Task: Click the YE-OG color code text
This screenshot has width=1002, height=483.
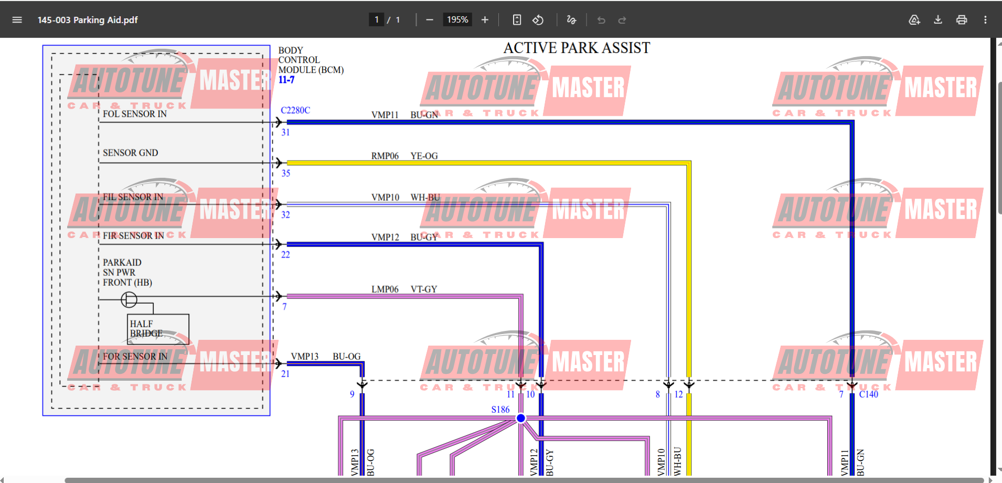Action: pos(424,156)
